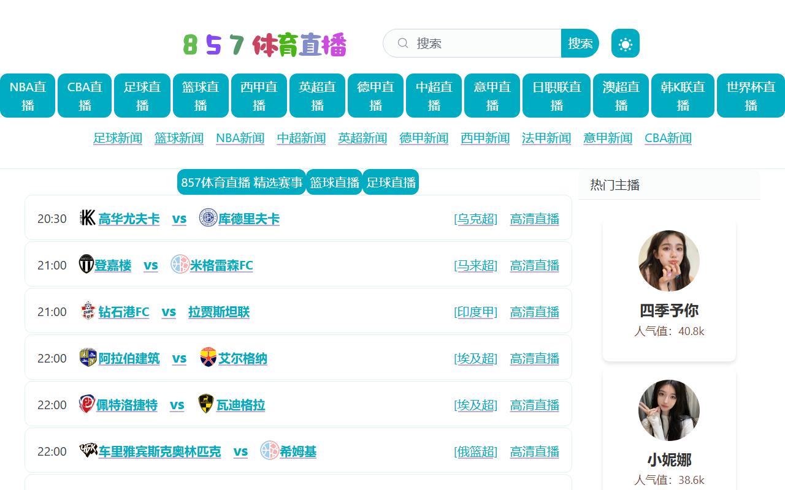785x490 pixels.
Task: Open NBA直播 category
Action: point(28,96)
